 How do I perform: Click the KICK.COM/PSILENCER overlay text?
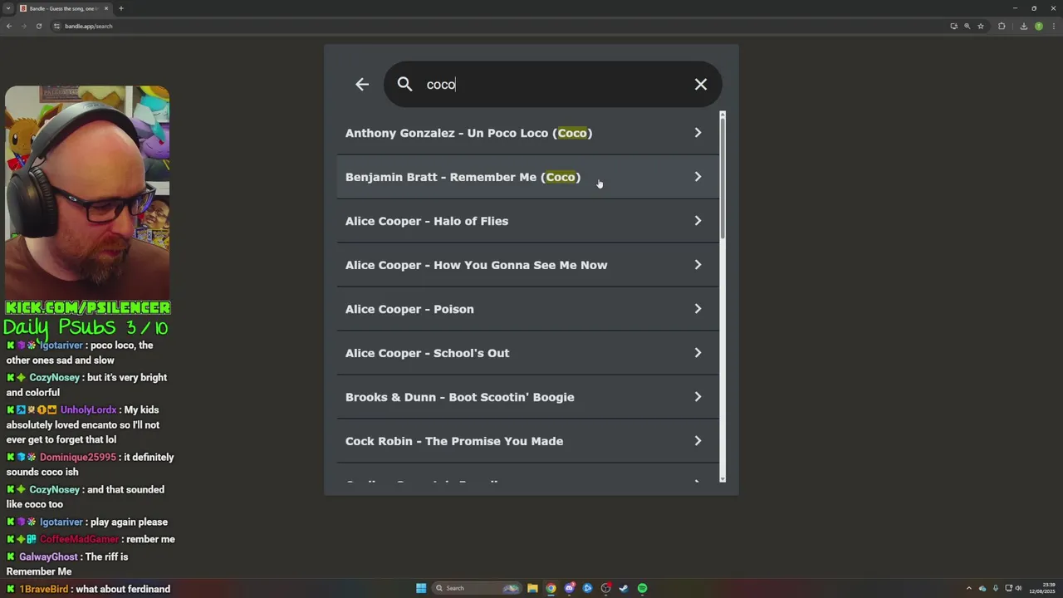pos(87,308)
